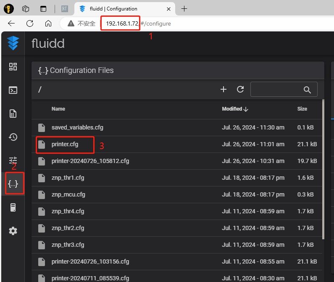Open the Console icon in the sidebar

[x=13, y=90]
